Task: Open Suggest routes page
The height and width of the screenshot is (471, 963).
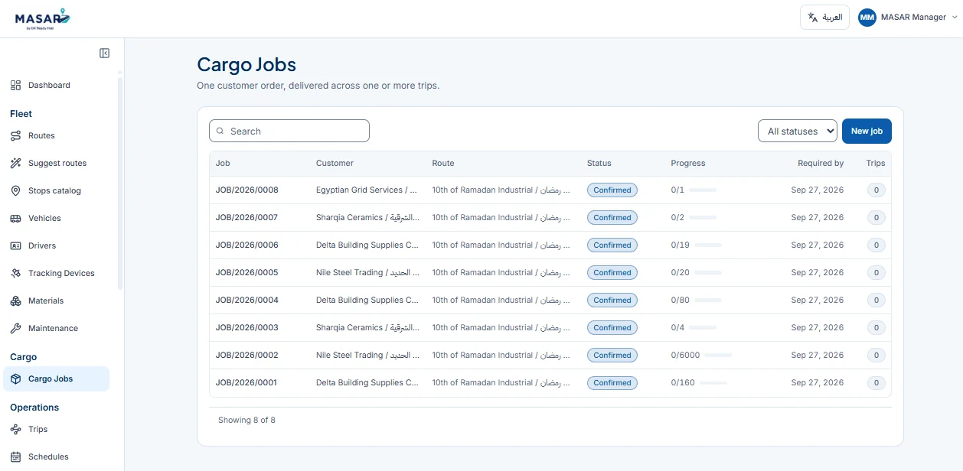Action: tap(57, 164)
